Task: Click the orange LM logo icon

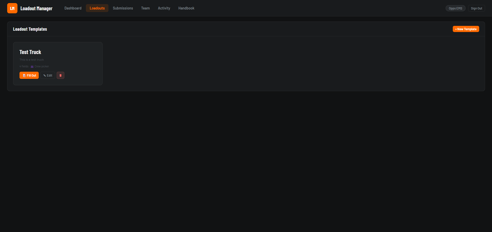Action: (12, 8)
